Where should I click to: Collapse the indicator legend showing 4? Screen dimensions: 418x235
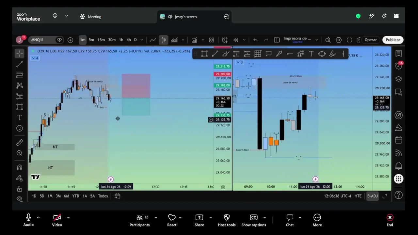(35, 58)
